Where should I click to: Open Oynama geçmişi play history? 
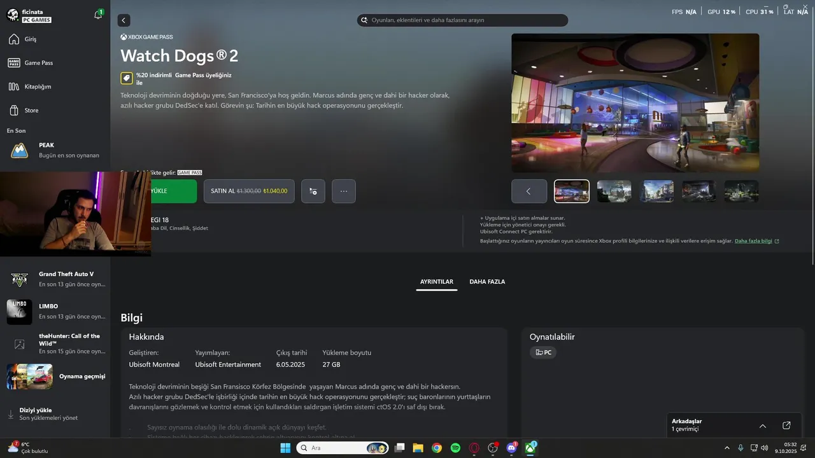(x=55, y=376)
